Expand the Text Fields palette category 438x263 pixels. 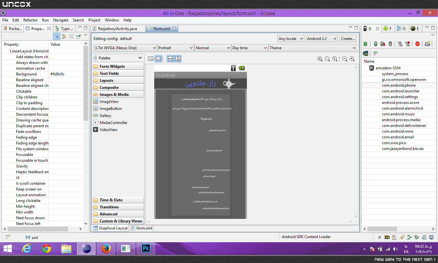point(118,73)
